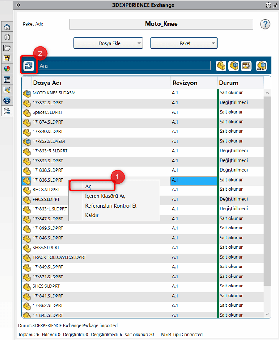Click part icon of TRACK FOLLOWER.SLDPRT
The height and width of the screenshot is (340, 279).
pos(27,258)
